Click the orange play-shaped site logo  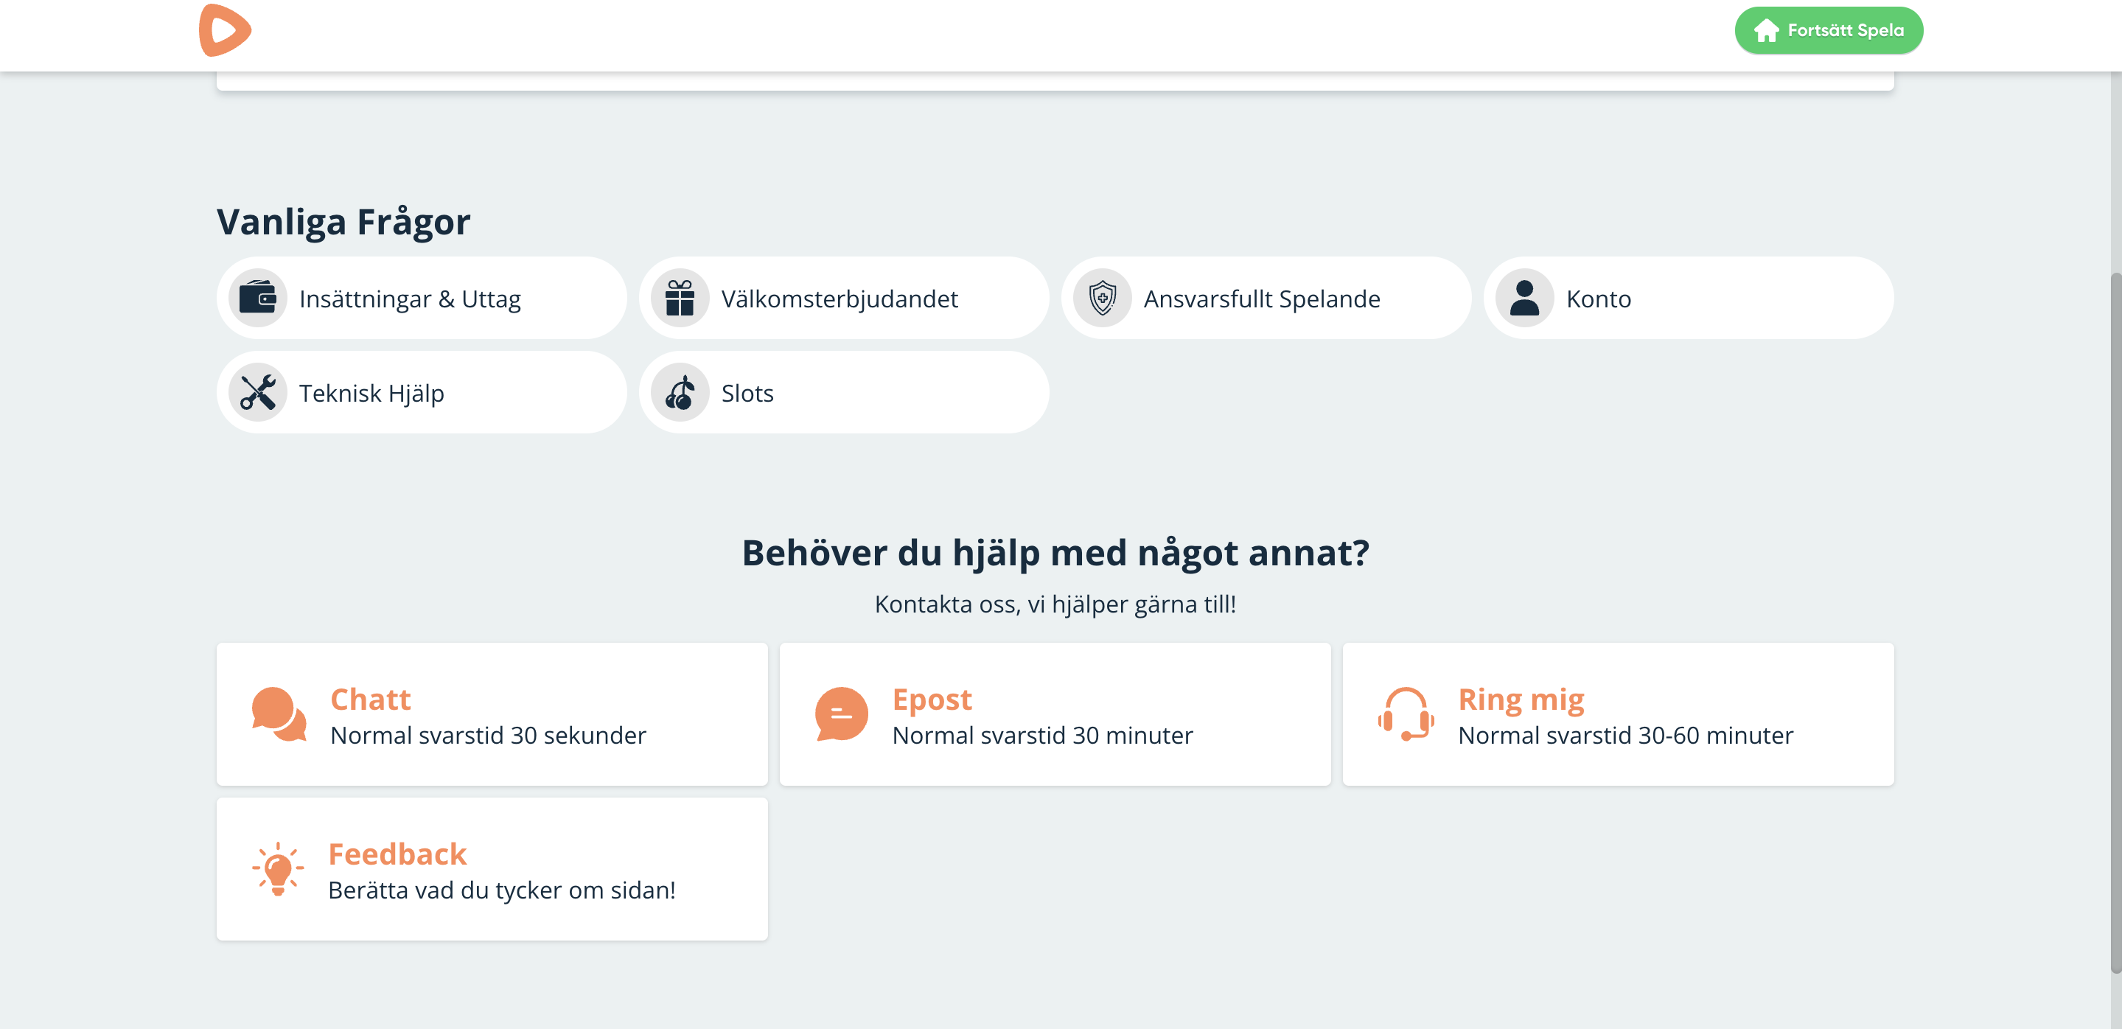tap(224, 30)
